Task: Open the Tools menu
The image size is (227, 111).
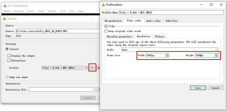Action: click(x=63, y=11)
